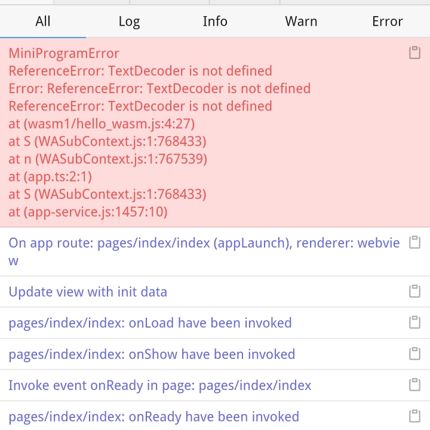
Task: Switch to the Log tab
Action: coord(129,21)
